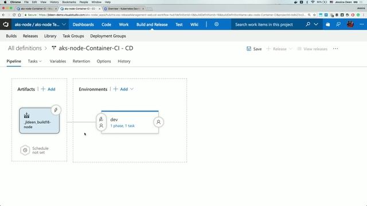
Task: Open the Work hub
Action: point(124,25)
